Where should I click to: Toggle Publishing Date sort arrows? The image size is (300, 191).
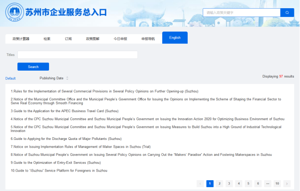click(67, 78)
